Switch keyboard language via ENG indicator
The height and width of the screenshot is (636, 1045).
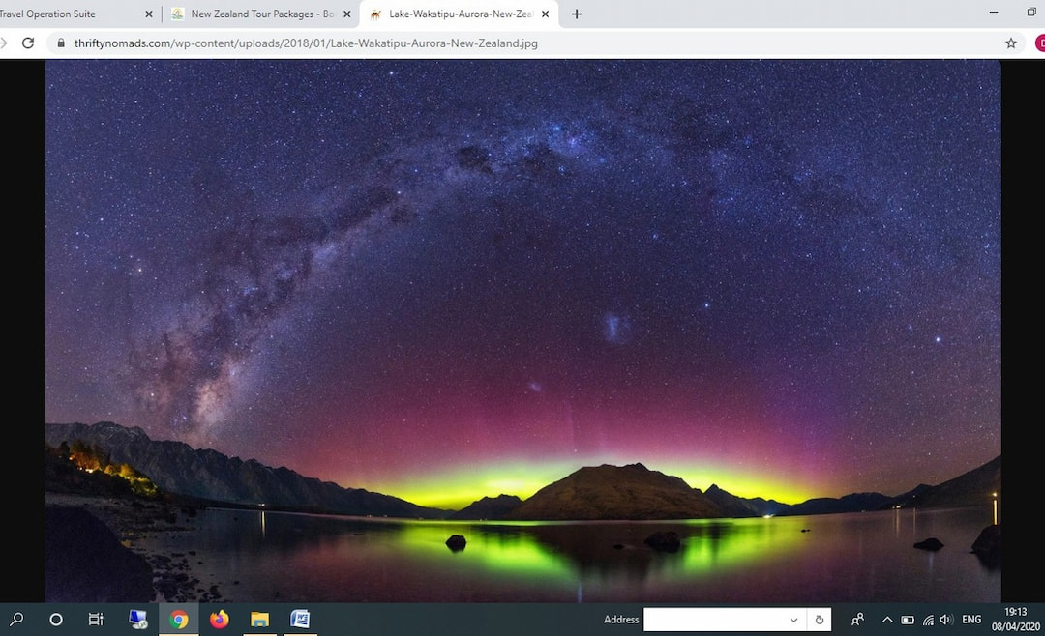[970, 620]
